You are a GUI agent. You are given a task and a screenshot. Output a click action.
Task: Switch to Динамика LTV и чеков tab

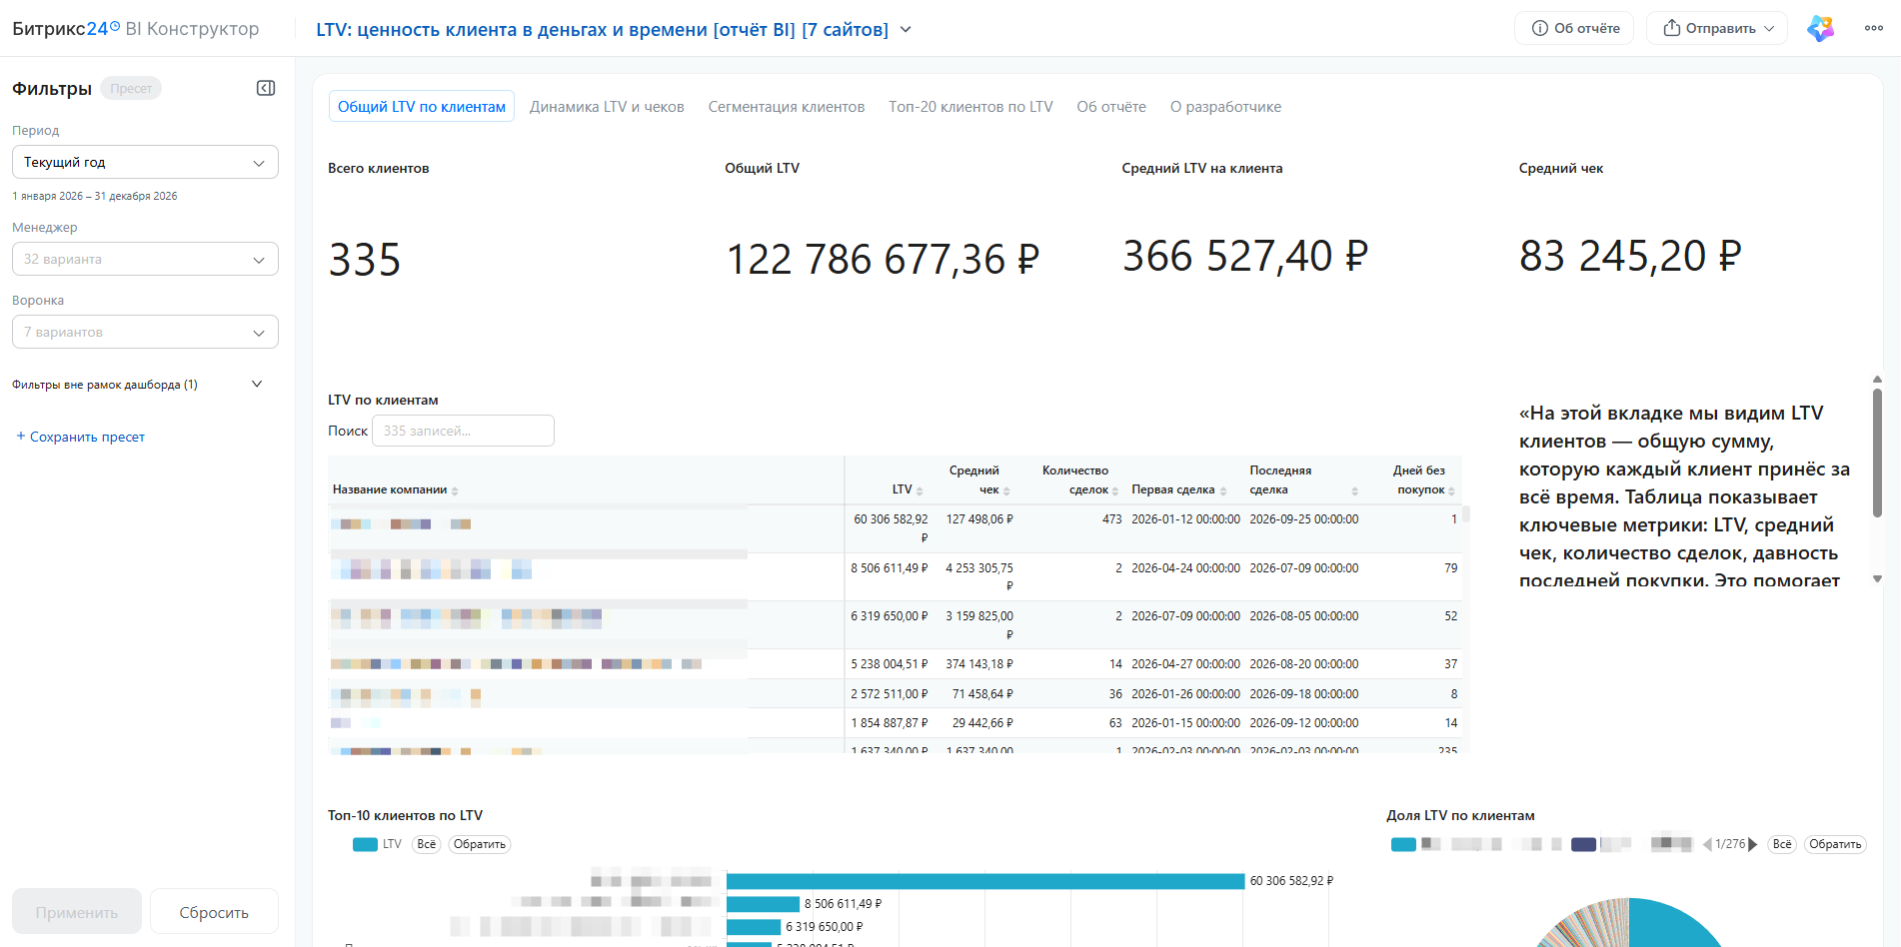coord(607,107)
